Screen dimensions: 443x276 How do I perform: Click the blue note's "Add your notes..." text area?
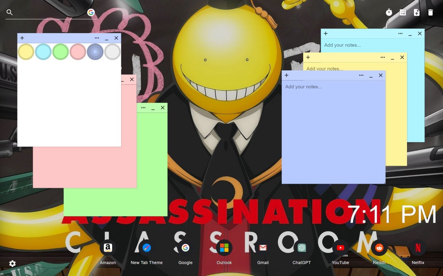pos(334,132)
